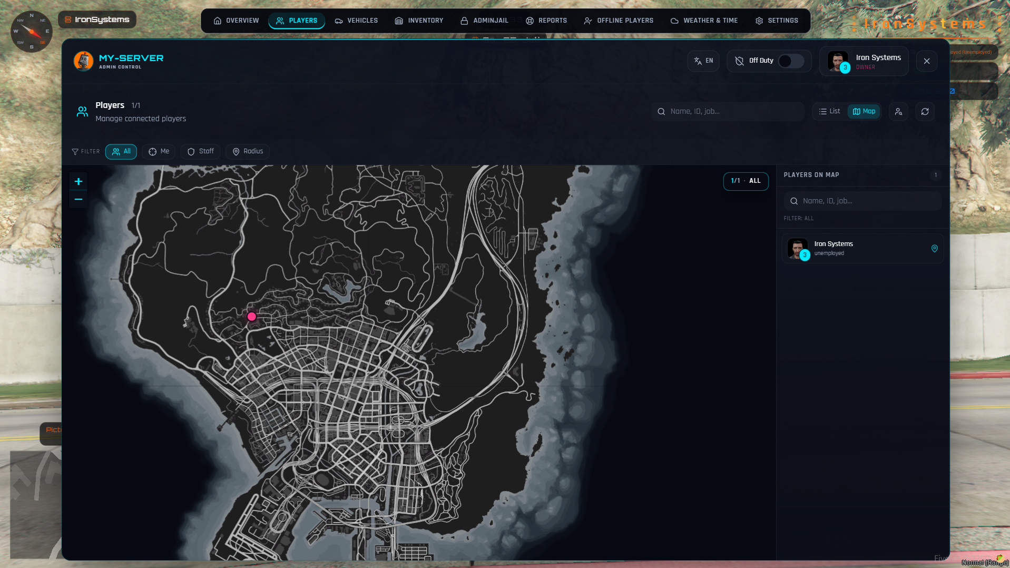Click the MY-SERVER logo icon
Viewport: 1010px width, 568px height.
(x=83, y=61)
